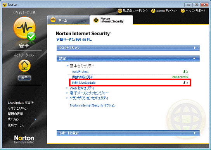The image size is (211, 150).
Task: Click protection update date 2007/12/09
Action: click(180, 77)
